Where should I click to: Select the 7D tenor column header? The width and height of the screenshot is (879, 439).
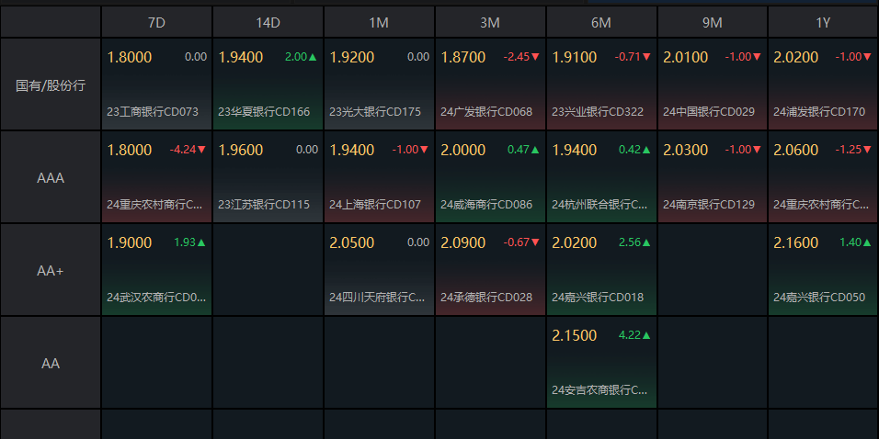tap(156, 22)
